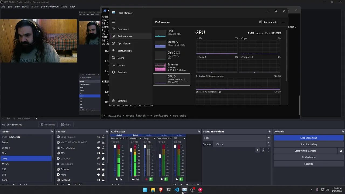Image resolution: width=345 pixels, height=194 pixels.
Task: Float the Sources dock panel icon
Action: pyautogui.click(x=107, y=131)
